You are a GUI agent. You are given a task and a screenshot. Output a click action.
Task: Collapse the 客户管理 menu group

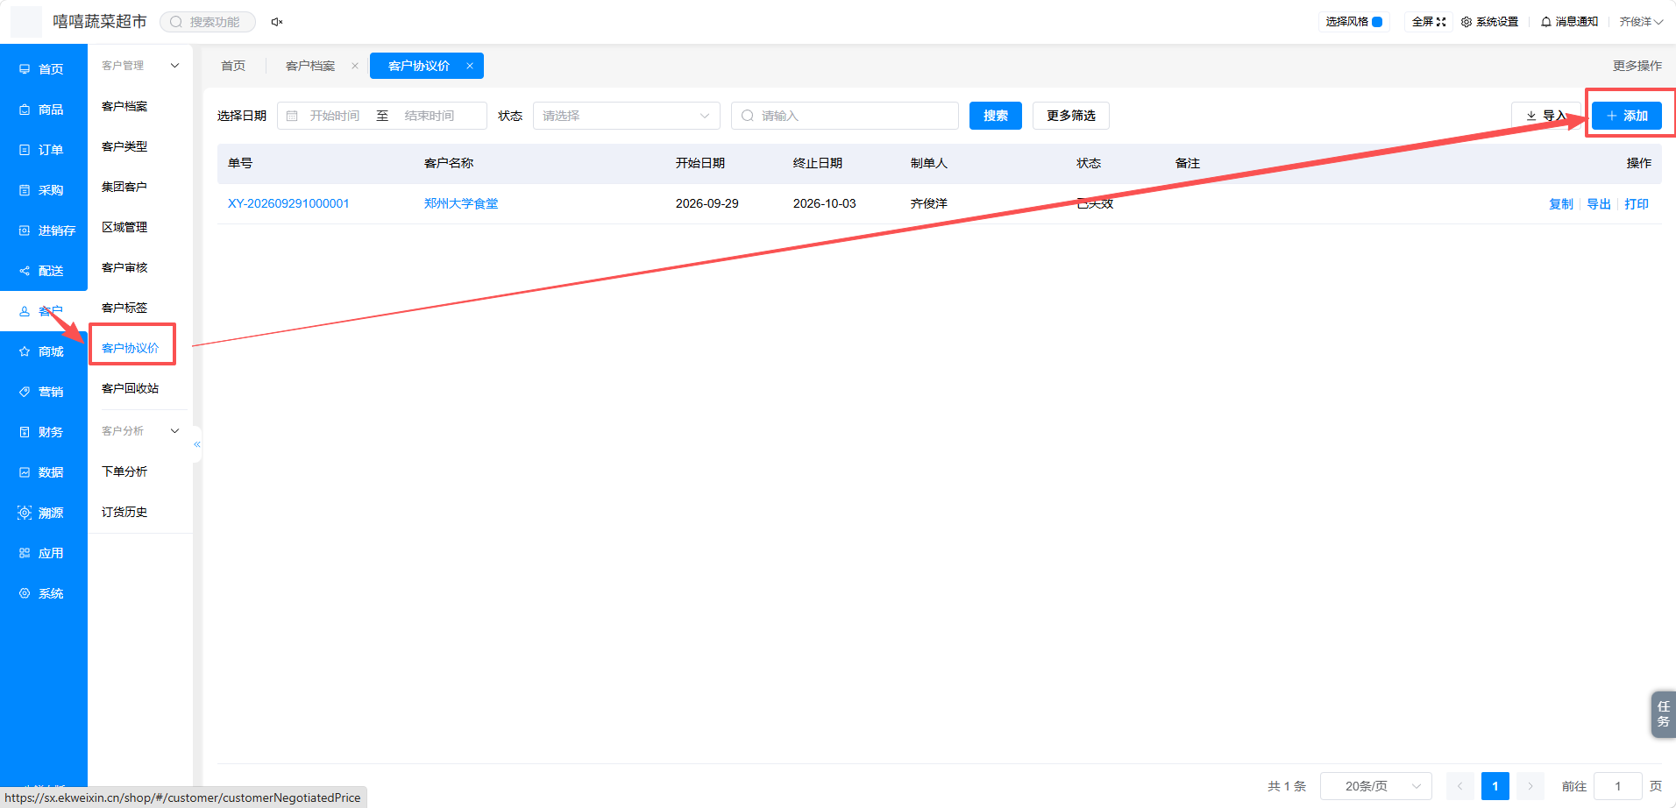click(x=174, y=66)
